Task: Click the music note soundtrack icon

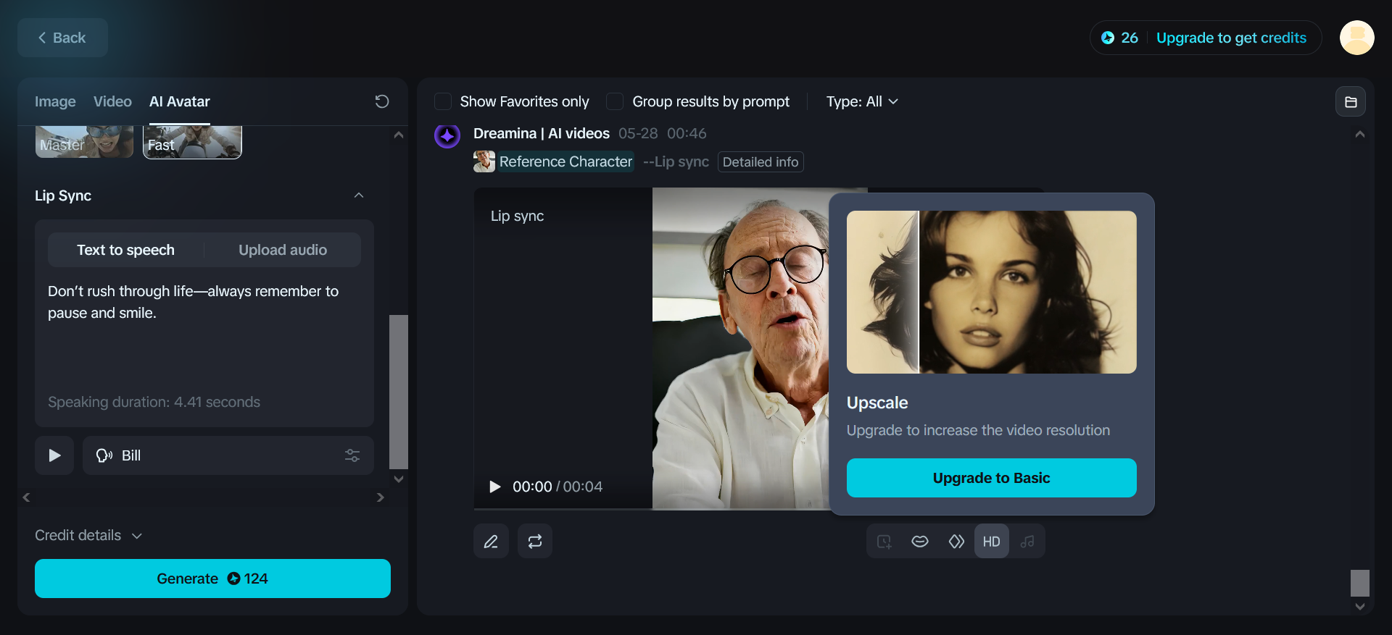Action: click(x=1027, y=542)
